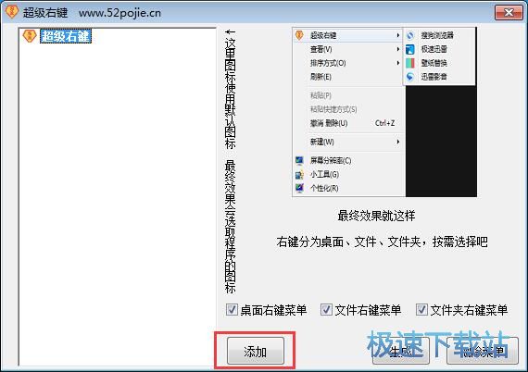Click the text 最终效果就这样
Screen dimensions: 528x372
376,216
